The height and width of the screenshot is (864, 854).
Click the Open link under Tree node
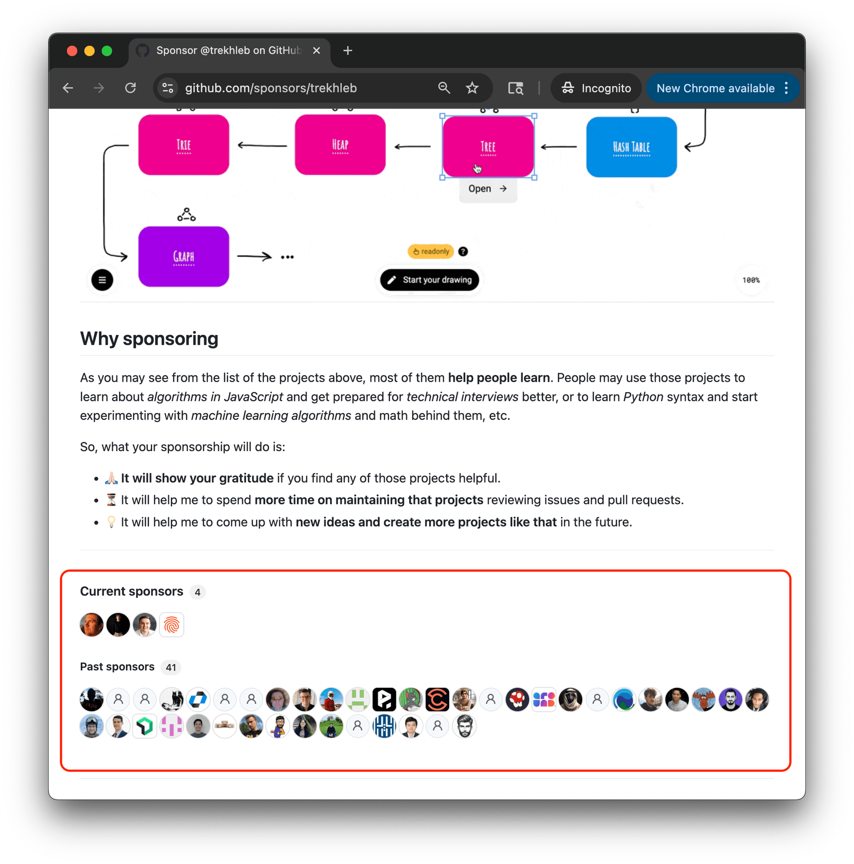(x=488, y=189)
